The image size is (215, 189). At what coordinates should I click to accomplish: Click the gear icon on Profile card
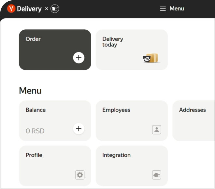click(80, 175)
